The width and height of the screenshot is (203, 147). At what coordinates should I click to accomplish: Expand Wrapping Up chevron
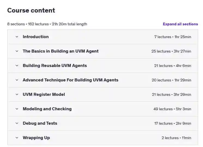pyautogui.click(x=17, y=138)
